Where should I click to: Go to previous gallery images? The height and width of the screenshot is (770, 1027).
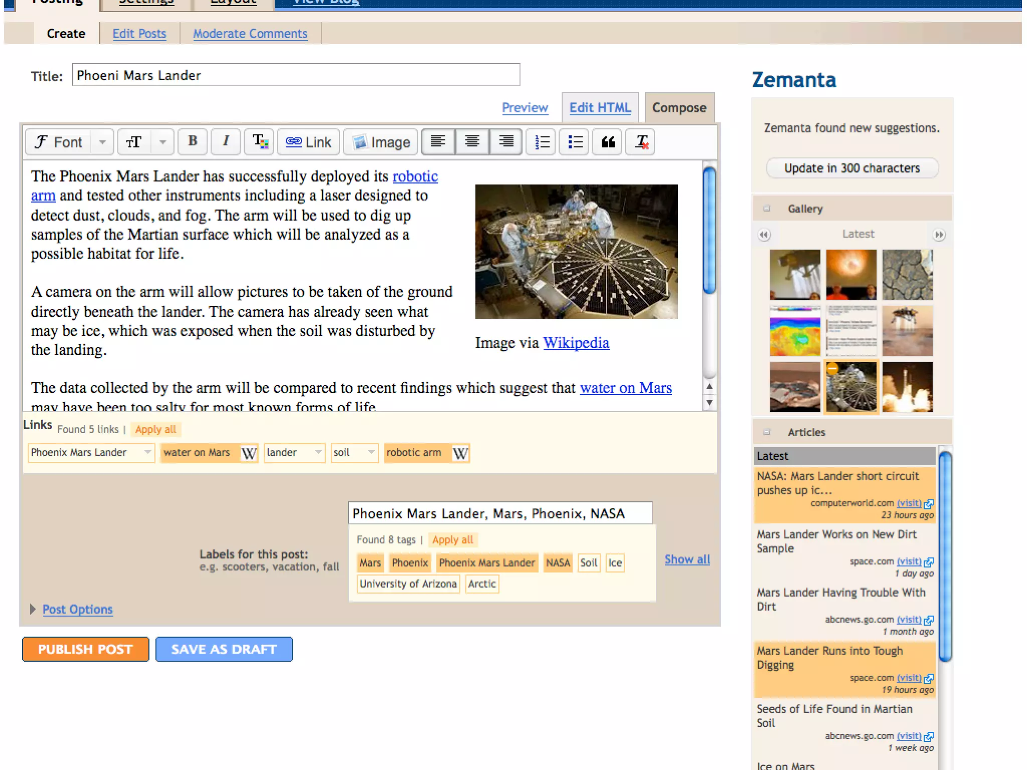[x=764, y=235]
